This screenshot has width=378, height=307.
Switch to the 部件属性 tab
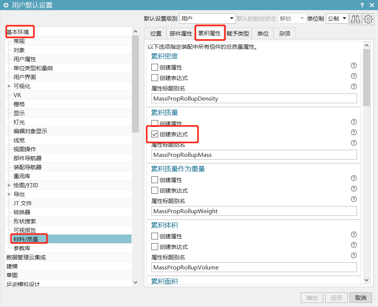[x=181, y=33]
